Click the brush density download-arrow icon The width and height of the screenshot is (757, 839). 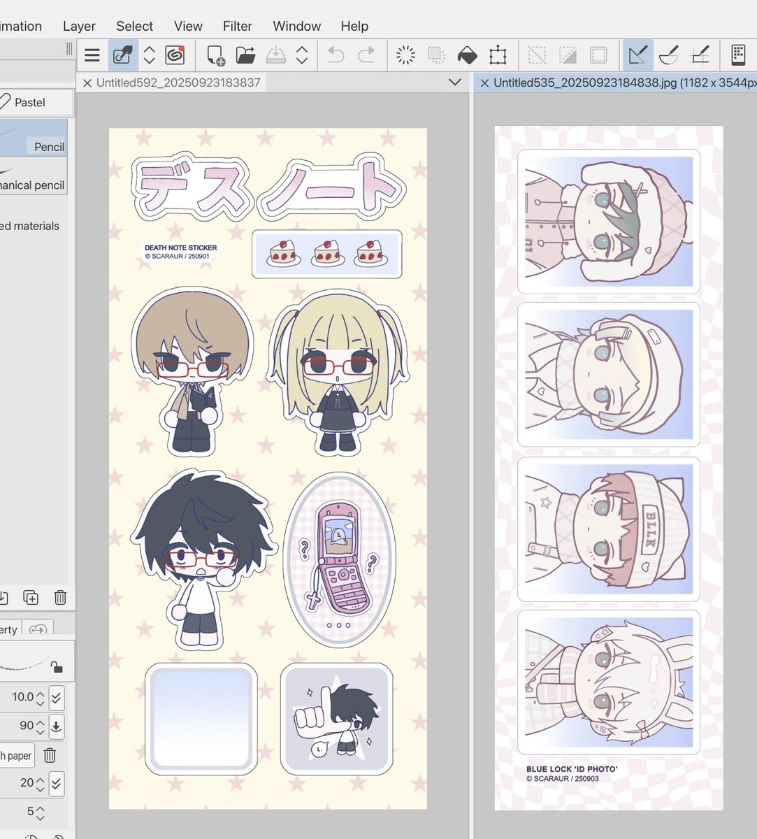(x=57, y=726)
